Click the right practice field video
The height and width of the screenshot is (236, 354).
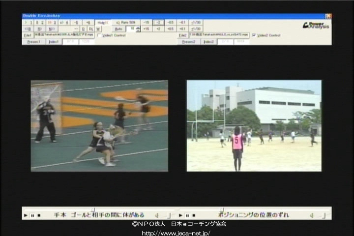(x=254, y=126)
